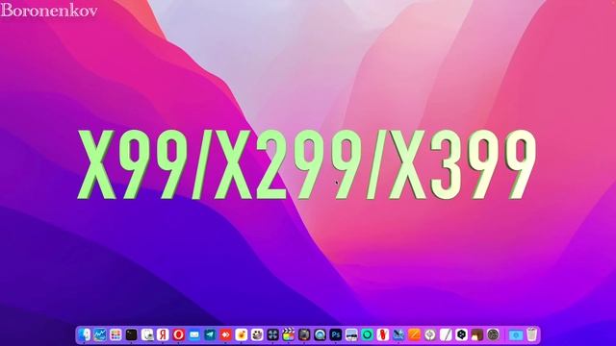Open the red AnyDesk icon
Viewport: 616px width, 346px height.
(225, 334)
